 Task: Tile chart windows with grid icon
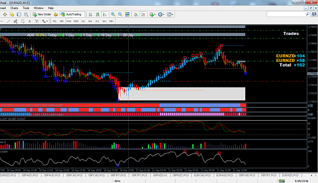pyautogui.click(x=127, y=14)
